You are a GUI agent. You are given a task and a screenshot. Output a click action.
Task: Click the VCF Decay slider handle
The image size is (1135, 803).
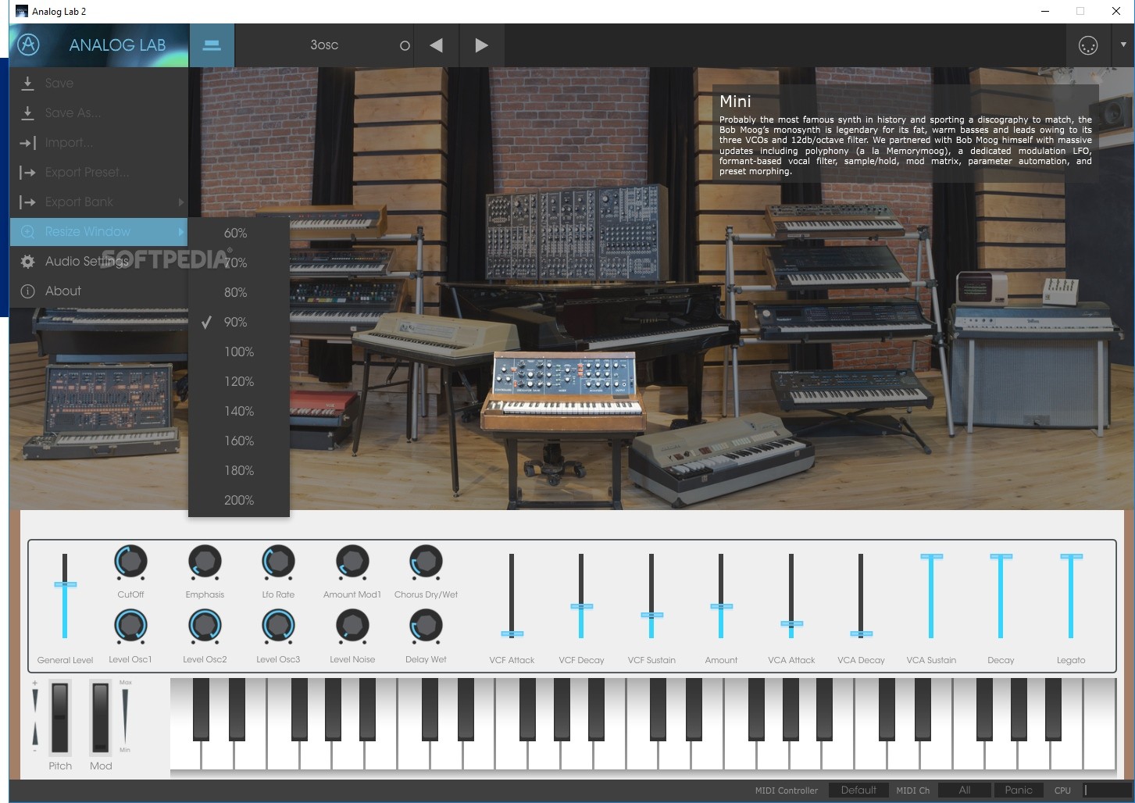(x=581, y=606)
